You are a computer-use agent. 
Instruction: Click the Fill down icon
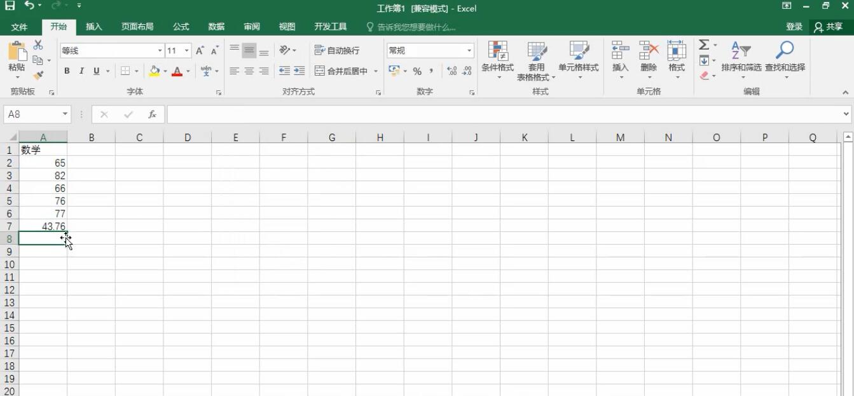tap(704, 60)
